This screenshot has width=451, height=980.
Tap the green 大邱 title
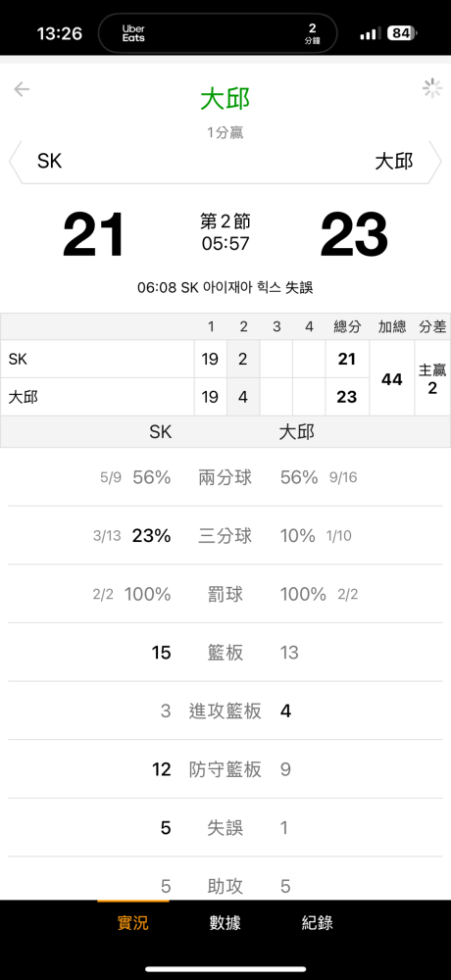(x=225, y=100)
